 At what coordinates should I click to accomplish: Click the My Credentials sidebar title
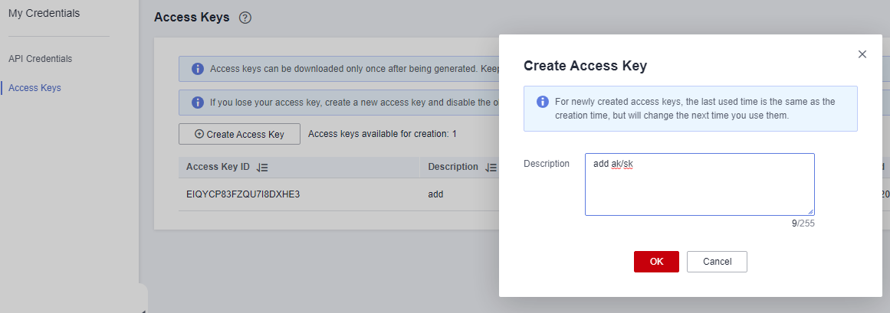click(x=44, y=13)
